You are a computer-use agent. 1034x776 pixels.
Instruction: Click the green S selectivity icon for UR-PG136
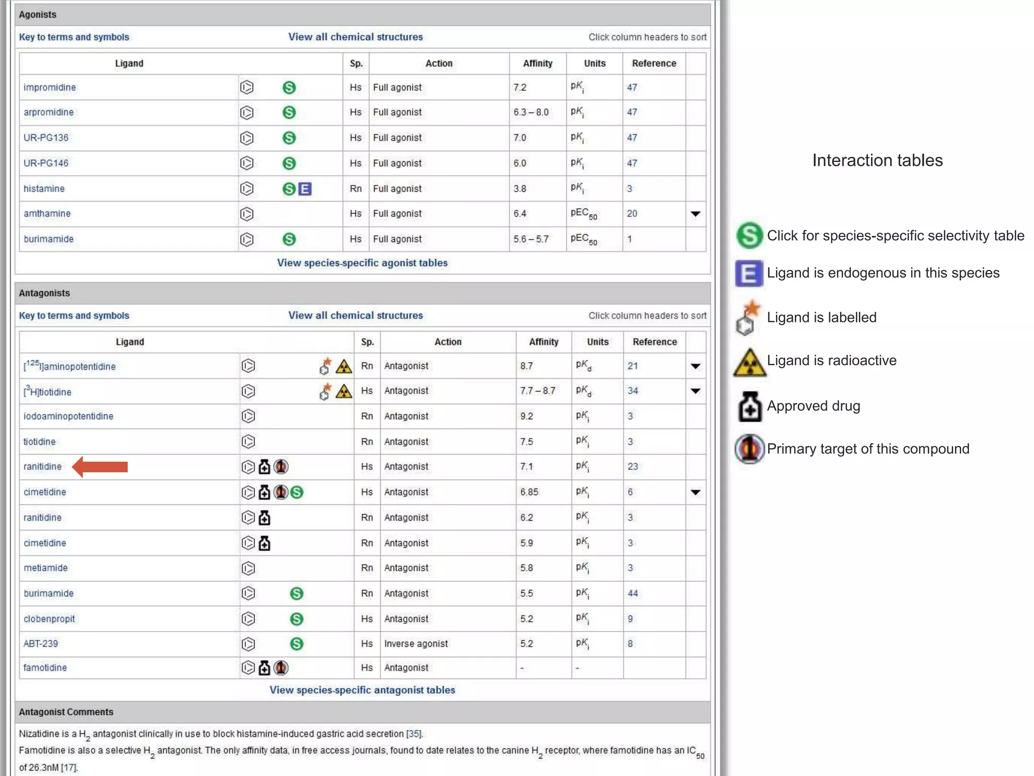(x=289, y=138)
